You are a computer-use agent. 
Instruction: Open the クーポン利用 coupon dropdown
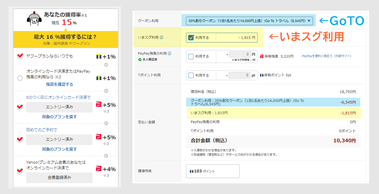click(x=249, y=21)
